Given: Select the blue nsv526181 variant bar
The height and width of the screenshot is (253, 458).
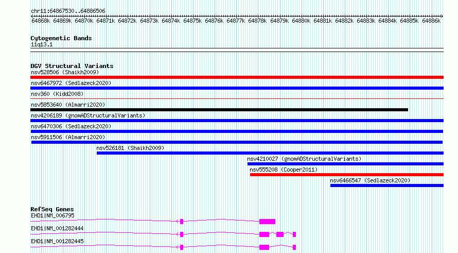Looking at the screenshot, I should tap(270, 153).
